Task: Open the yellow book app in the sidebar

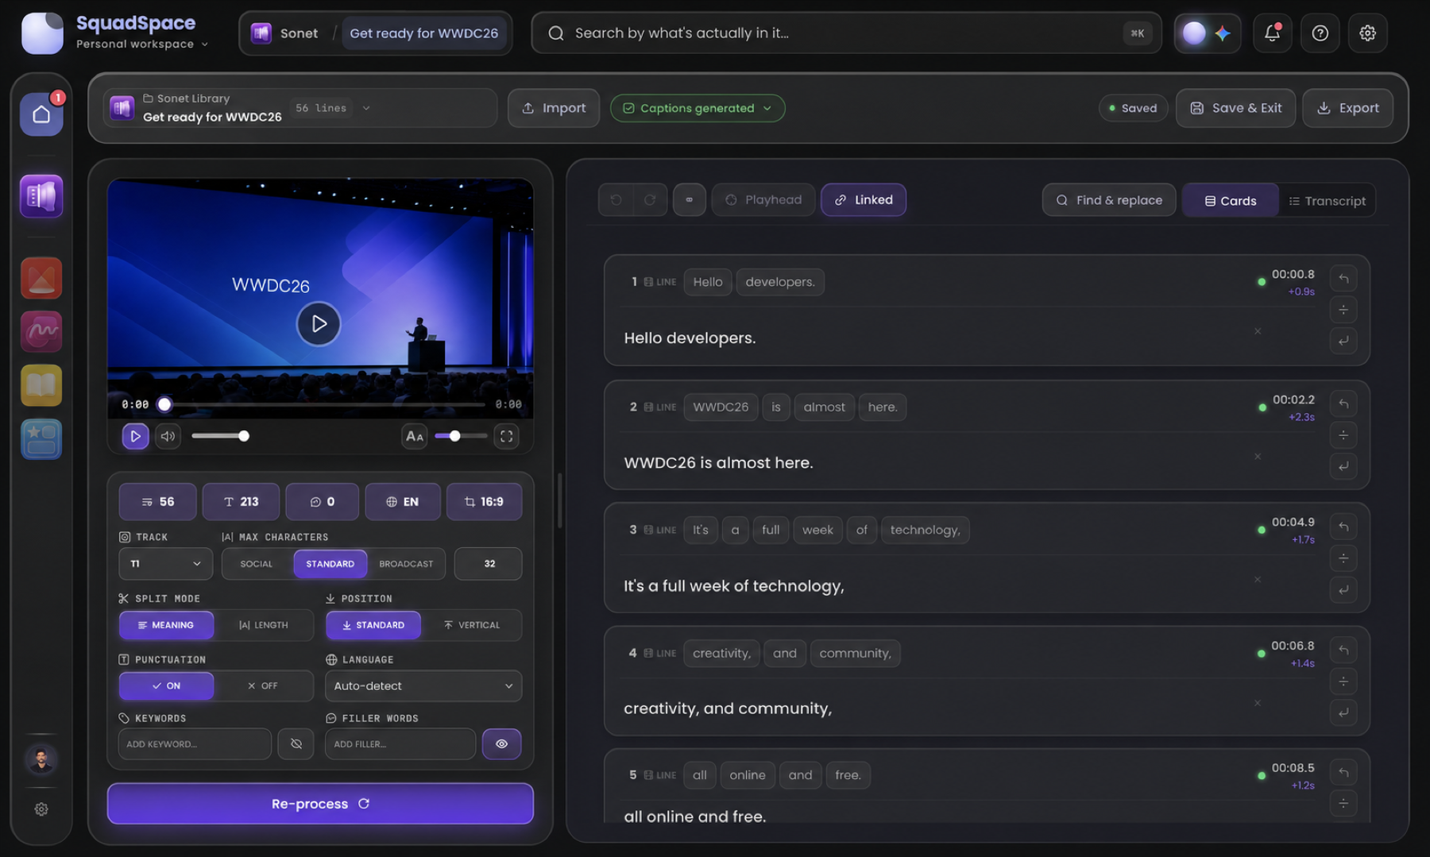Action: click(x=41, y=385)
